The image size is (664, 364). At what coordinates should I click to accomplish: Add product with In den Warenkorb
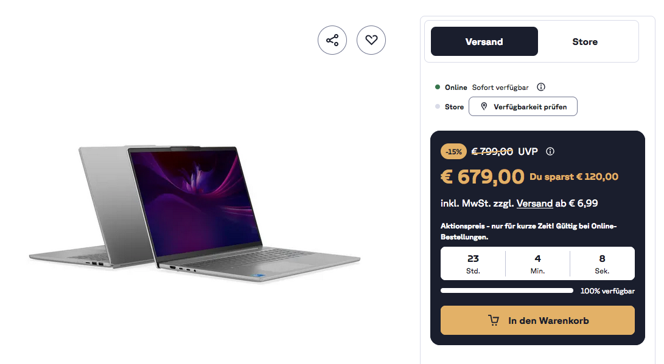pos(537,320)
